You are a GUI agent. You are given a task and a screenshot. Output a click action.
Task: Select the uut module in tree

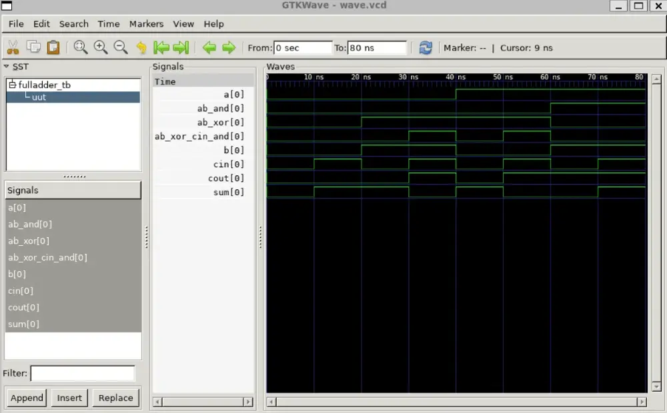point(39,97)
